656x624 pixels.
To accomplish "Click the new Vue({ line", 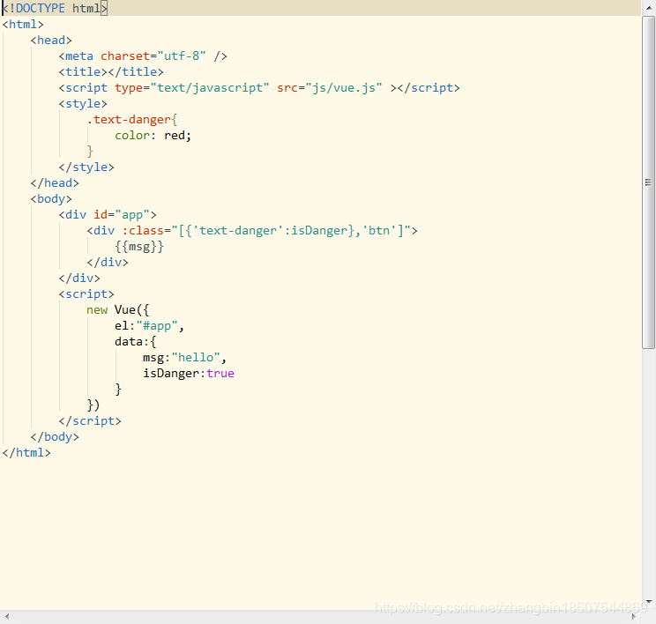I will click(118, 310).
